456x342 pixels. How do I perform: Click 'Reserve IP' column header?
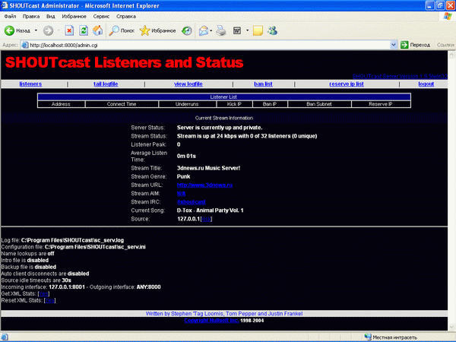381,104
